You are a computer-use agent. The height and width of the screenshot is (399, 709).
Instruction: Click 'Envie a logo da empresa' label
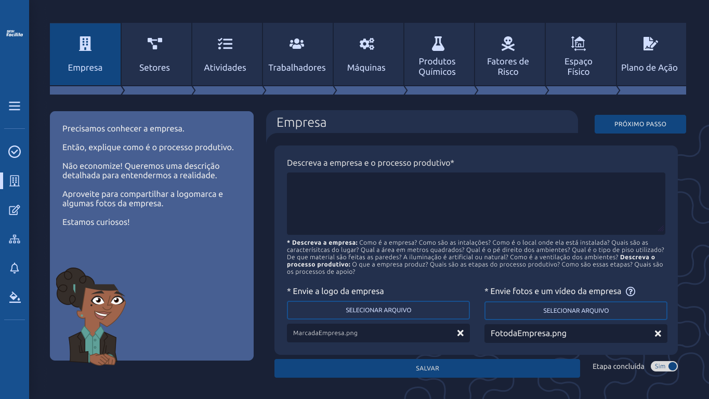coord(335,291)
